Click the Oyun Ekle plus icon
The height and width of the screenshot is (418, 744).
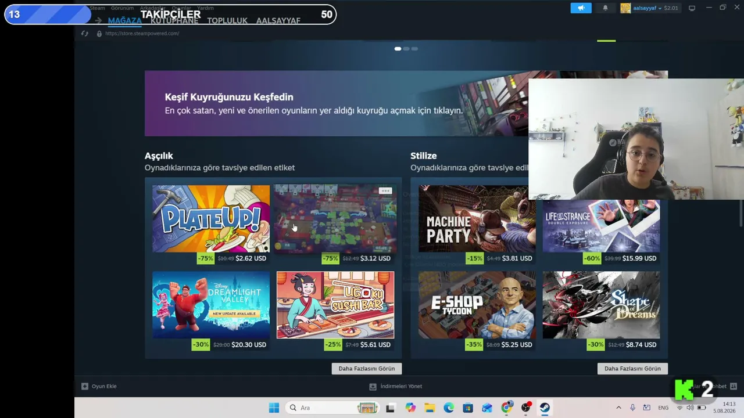85,386
